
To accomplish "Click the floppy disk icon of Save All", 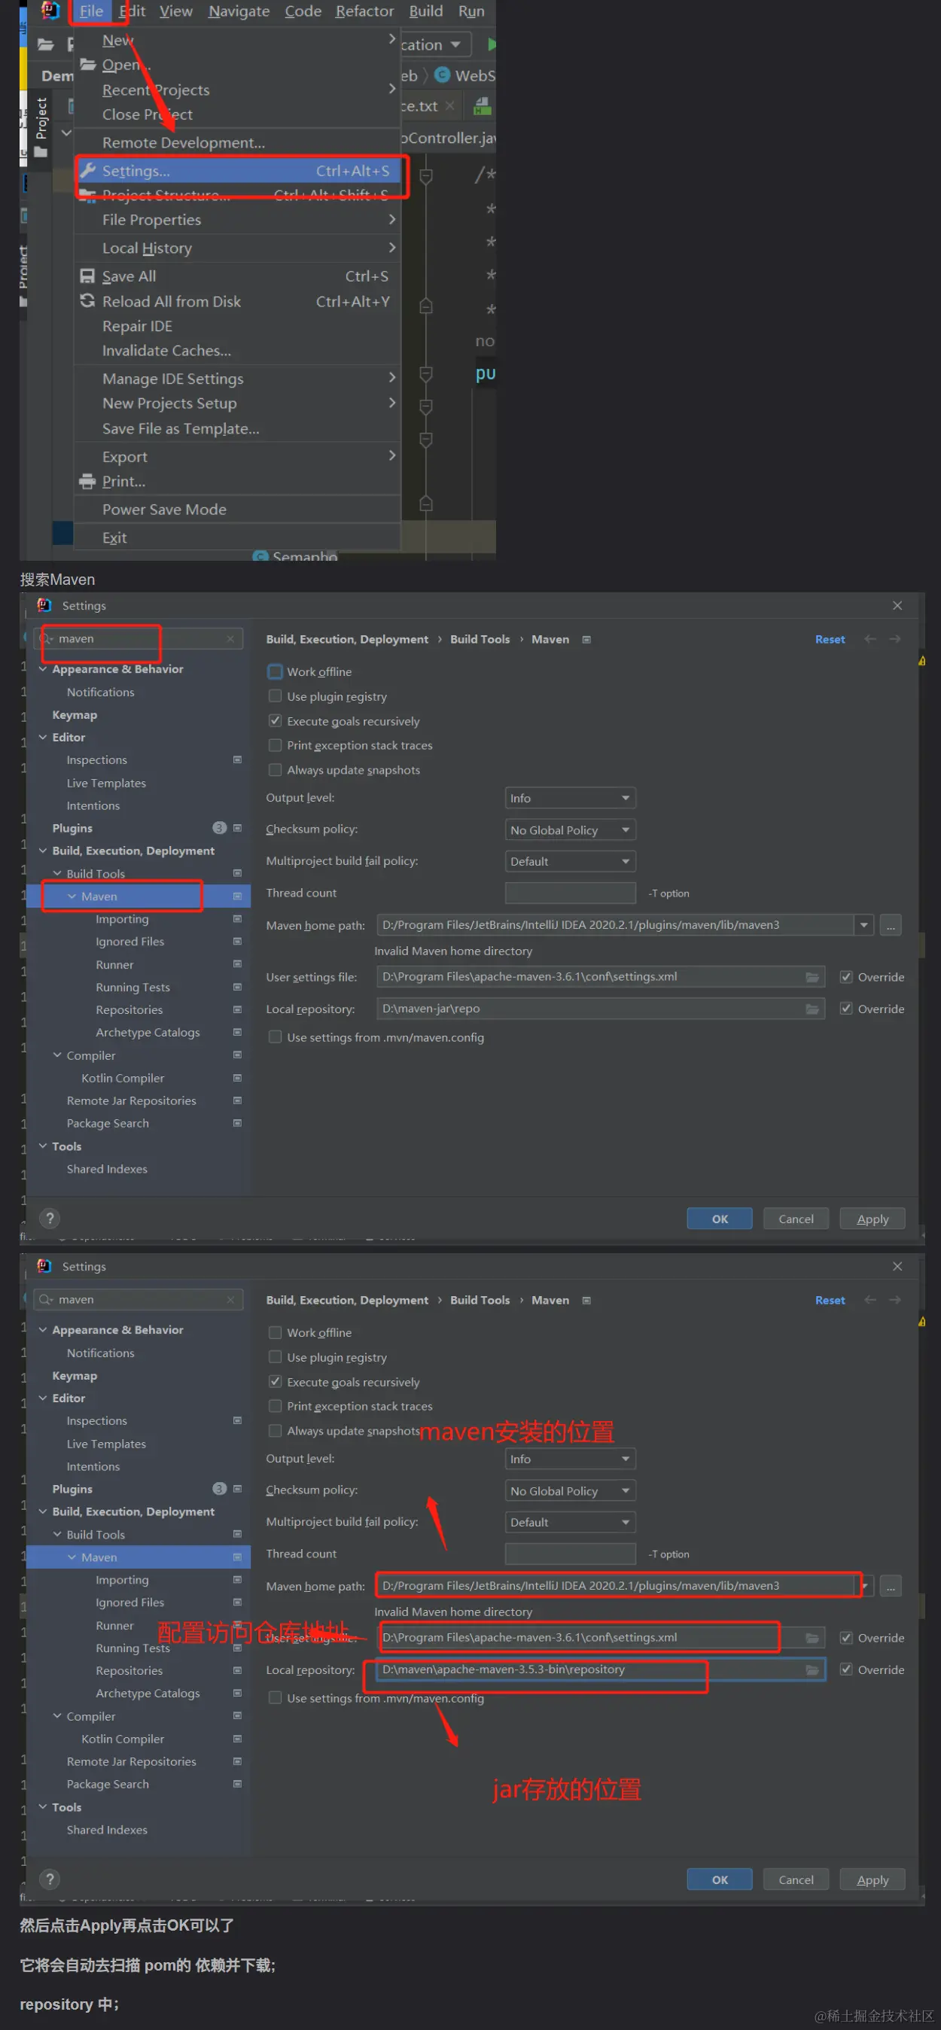I will click(87, 276).
